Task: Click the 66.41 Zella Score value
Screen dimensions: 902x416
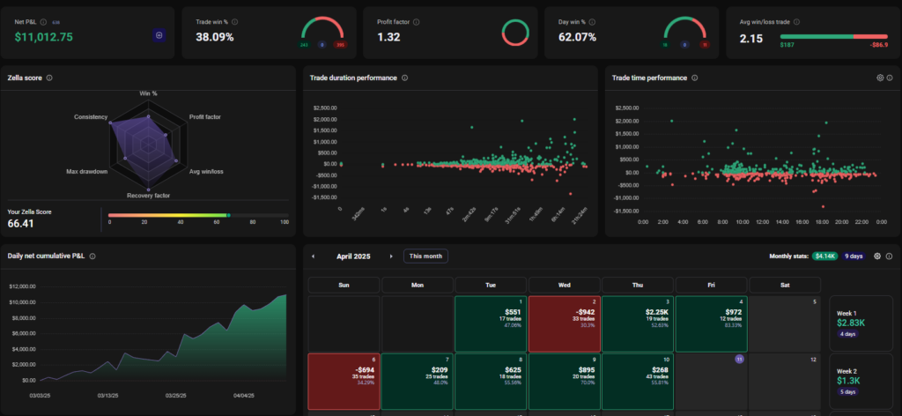Action: (21, 223)
